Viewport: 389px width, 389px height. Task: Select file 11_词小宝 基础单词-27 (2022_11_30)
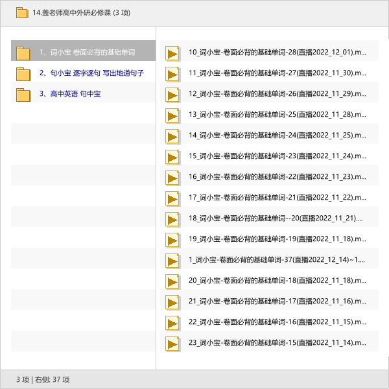pos(277,73)
